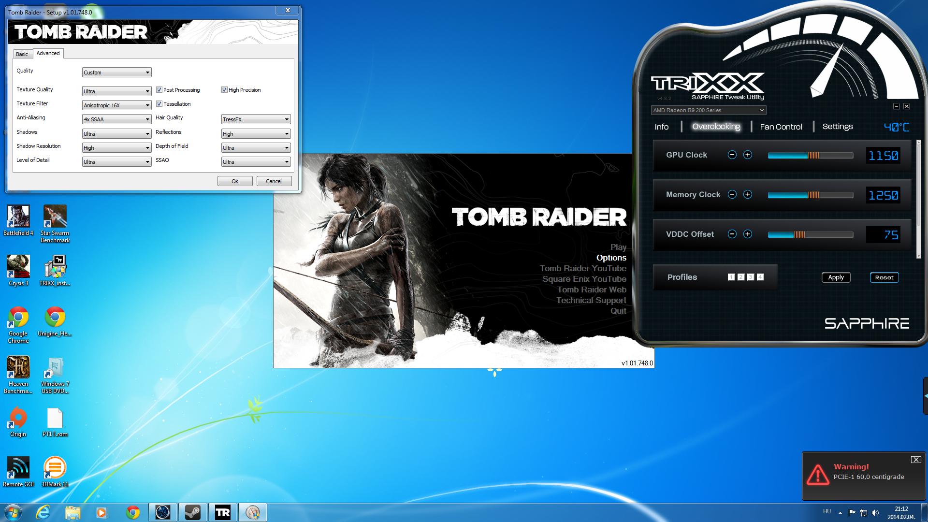Disable the Tessellation checkbox
This screenshot has width=928, height=522.
(x=159, y=104)
